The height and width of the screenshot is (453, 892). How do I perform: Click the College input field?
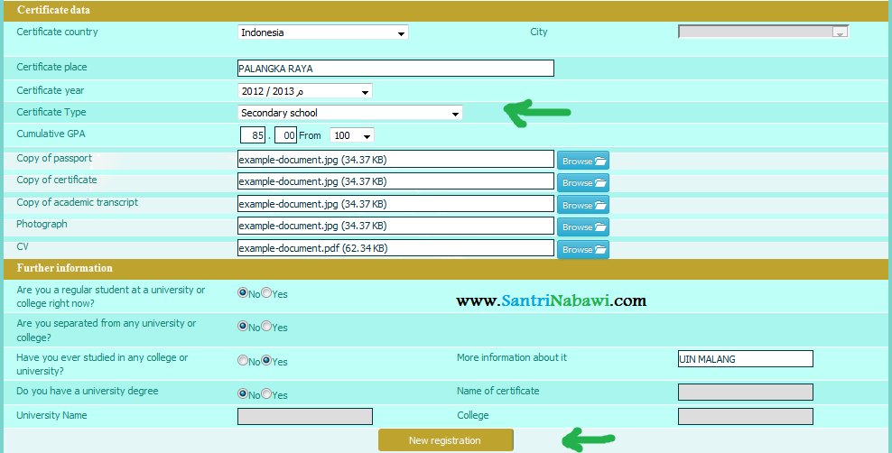(x=745, y=416)
